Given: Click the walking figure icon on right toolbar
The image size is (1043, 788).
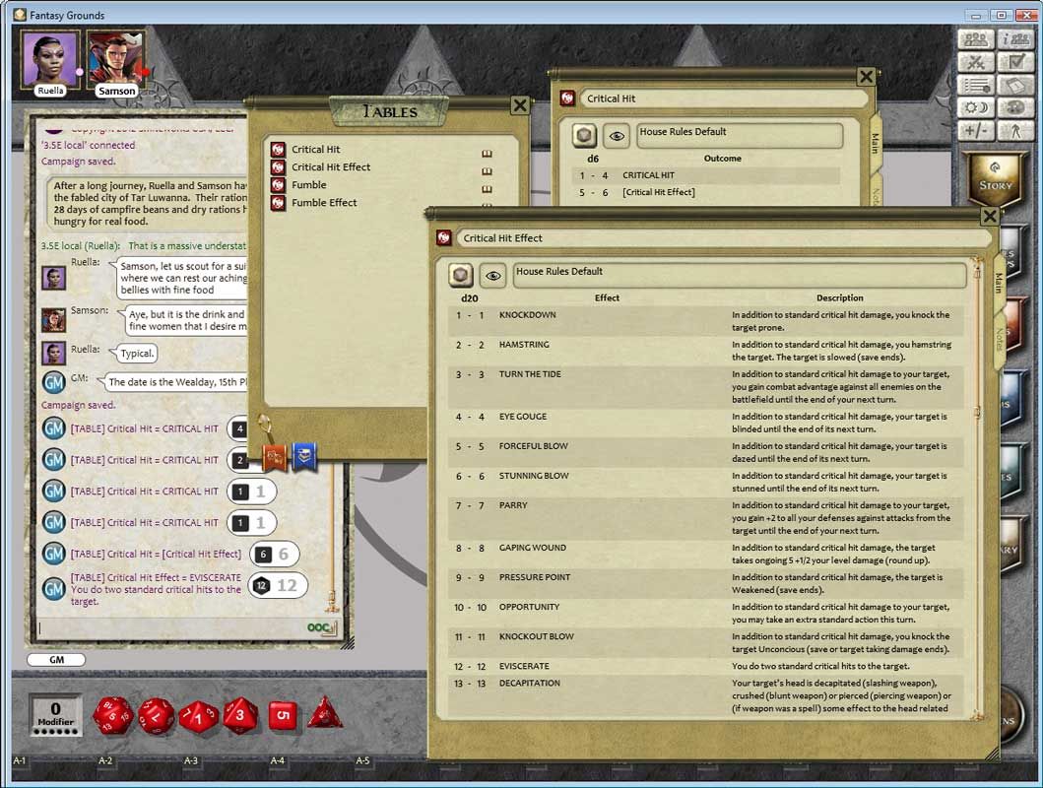Looking at the screenshot, I should [x=1014, y=130].
